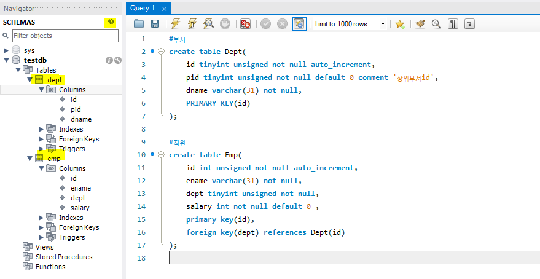
Task: Expand Foreign Keys under emp table
Action: [41, 227]
